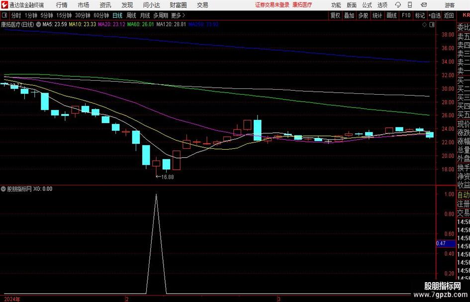Click the MA120: 28.81 label

(x=171, y=24)
